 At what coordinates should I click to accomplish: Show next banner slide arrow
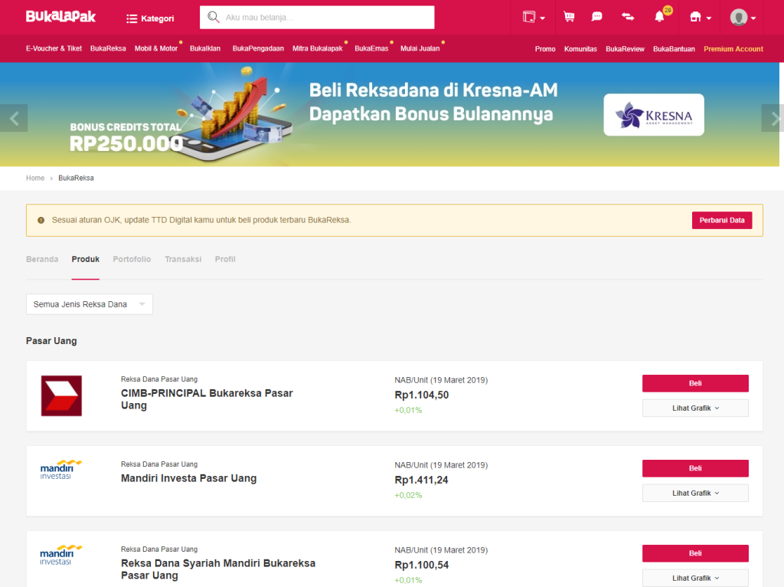[x=773, y=118]
